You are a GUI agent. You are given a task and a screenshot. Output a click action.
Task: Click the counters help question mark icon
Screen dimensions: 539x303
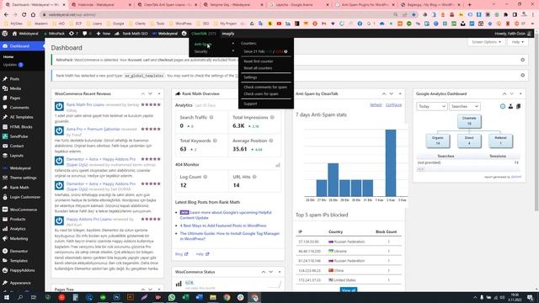pos(286,51)
